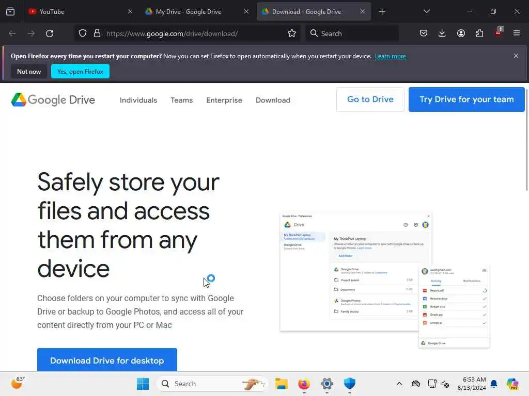Click the Firefox Search box
Image resolution: width=529 pixels, height=396 pixels.
(352, 34)
